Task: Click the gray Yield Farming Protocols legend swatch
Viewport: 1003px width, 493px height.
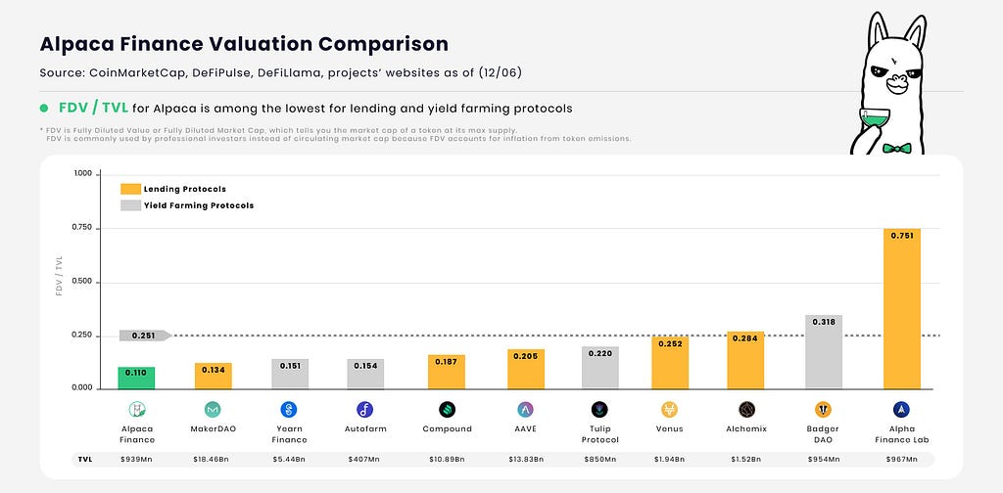Action: point(130,205)
